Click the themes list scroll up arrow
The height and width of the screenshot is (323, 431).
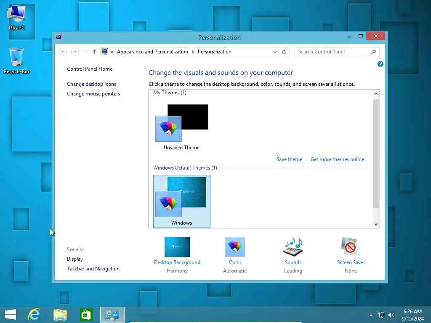tap(376, 94)
